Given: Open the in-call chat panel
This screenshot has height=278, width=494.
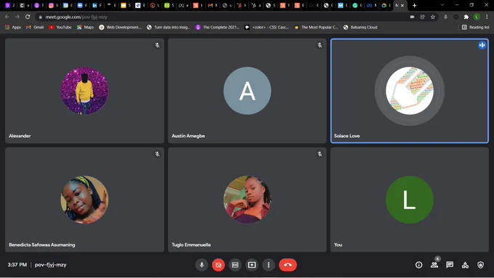Looking at the screenshot, I should coord(450,265).
